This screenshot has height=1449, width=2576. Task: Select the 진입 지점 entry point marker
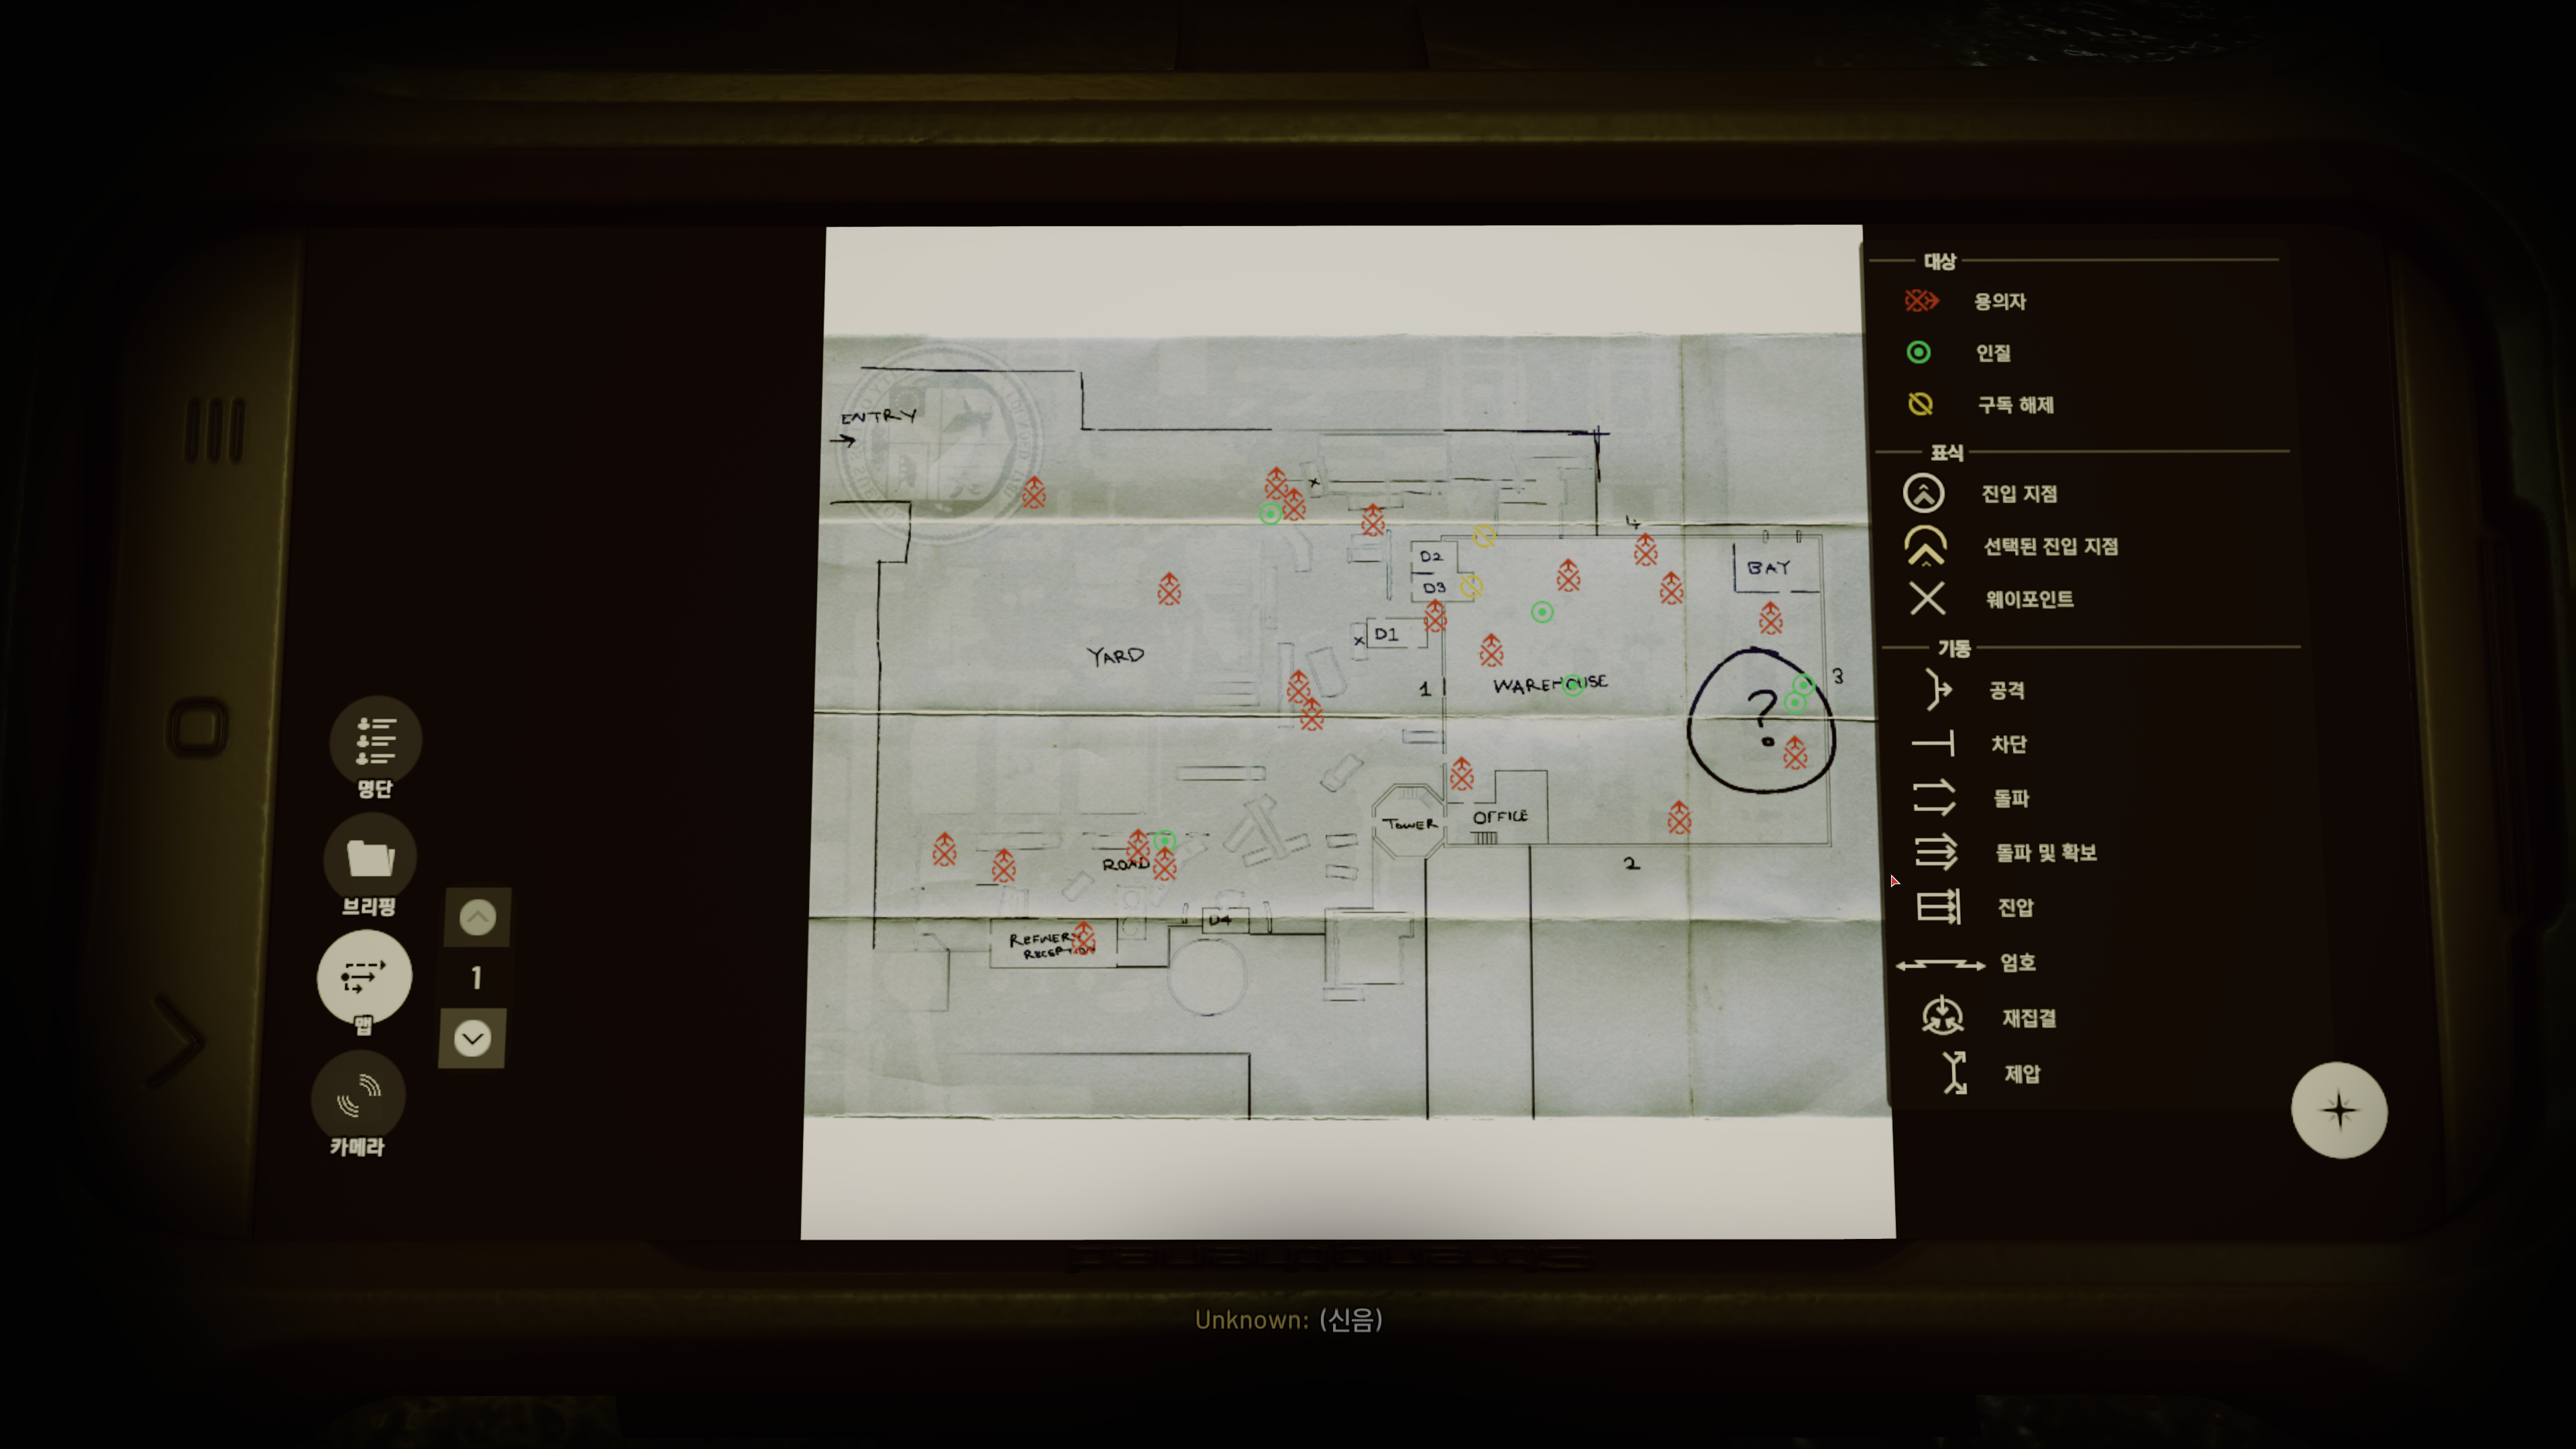tap(1923, 493)
